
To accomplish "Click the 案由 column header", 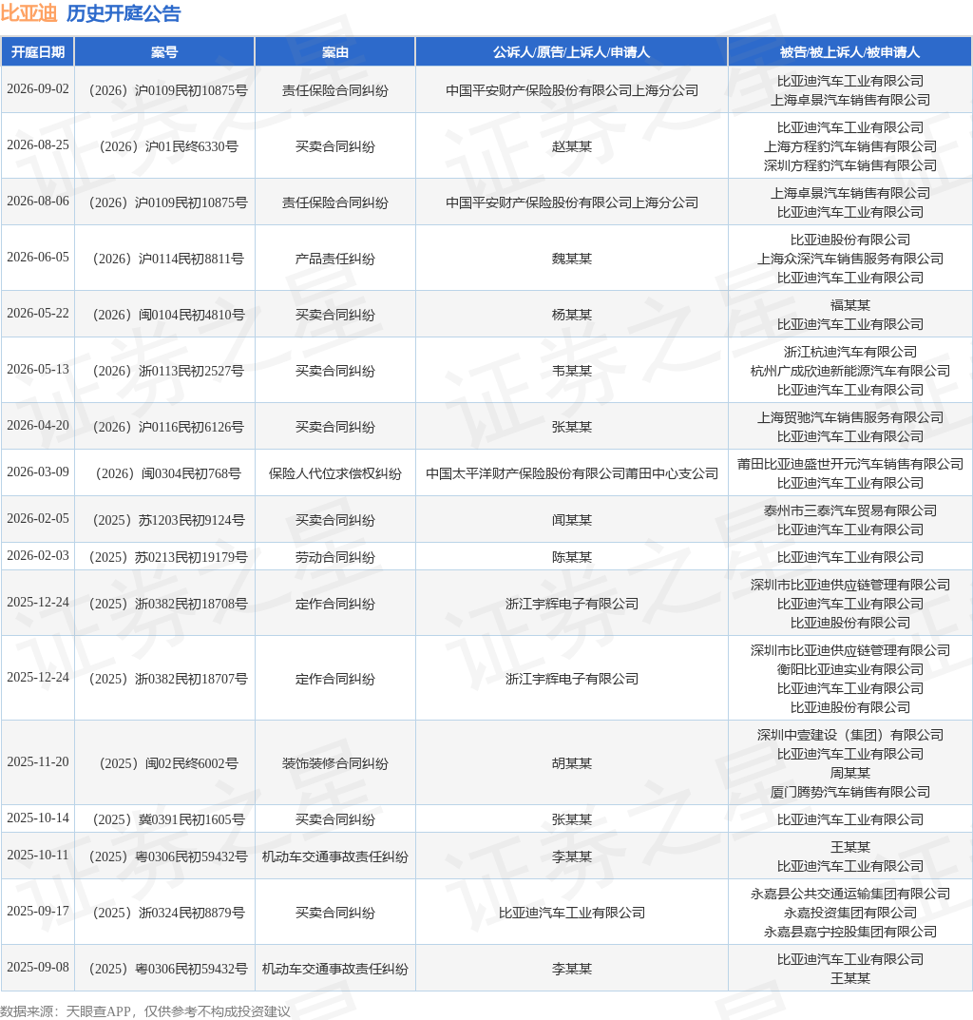I will [335, 52].
